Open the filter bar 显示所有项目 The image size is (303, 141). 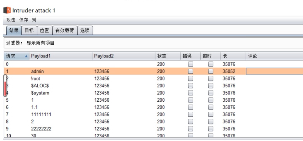tap(154, 43)
